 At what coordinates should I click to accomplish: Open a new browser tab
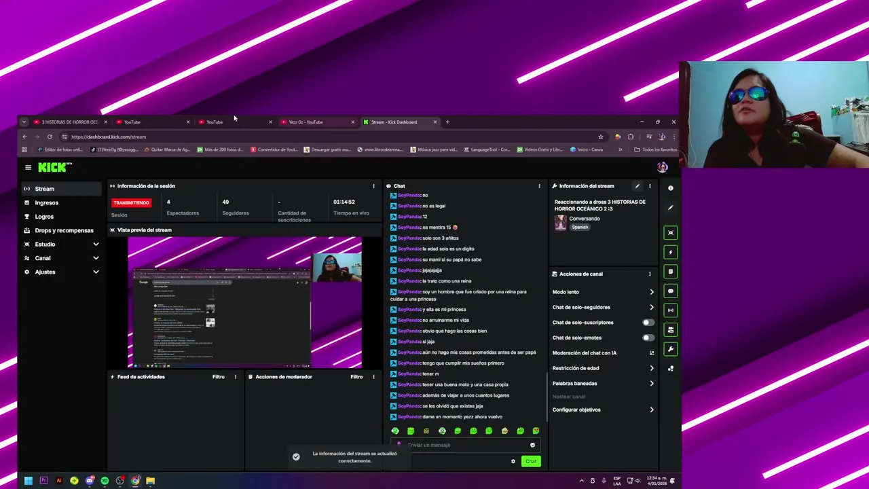coord(447,122)
